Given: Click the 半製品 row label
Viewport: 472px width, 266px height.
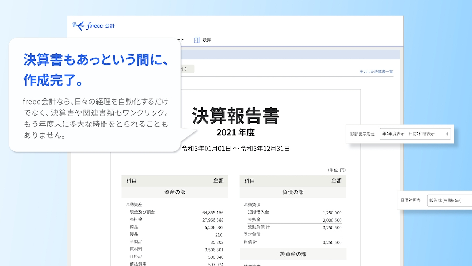Looking at the screenshot, I should [136, 242].
